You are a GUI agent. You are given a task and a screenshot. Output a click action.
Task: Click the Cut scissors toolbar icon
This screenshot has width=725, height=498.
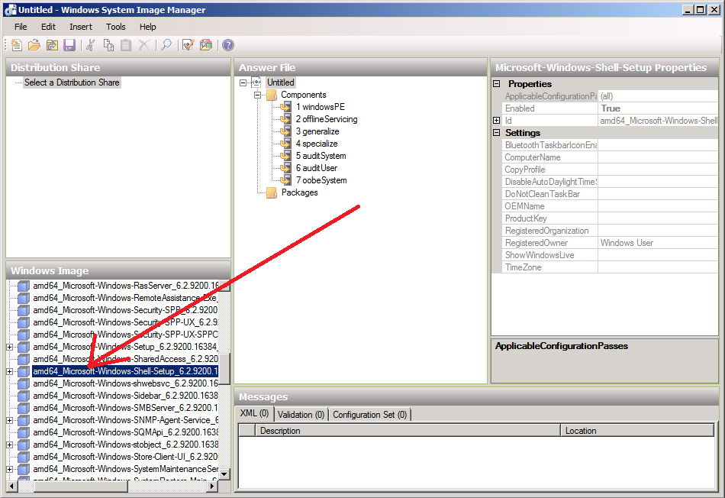coord(91,45)
